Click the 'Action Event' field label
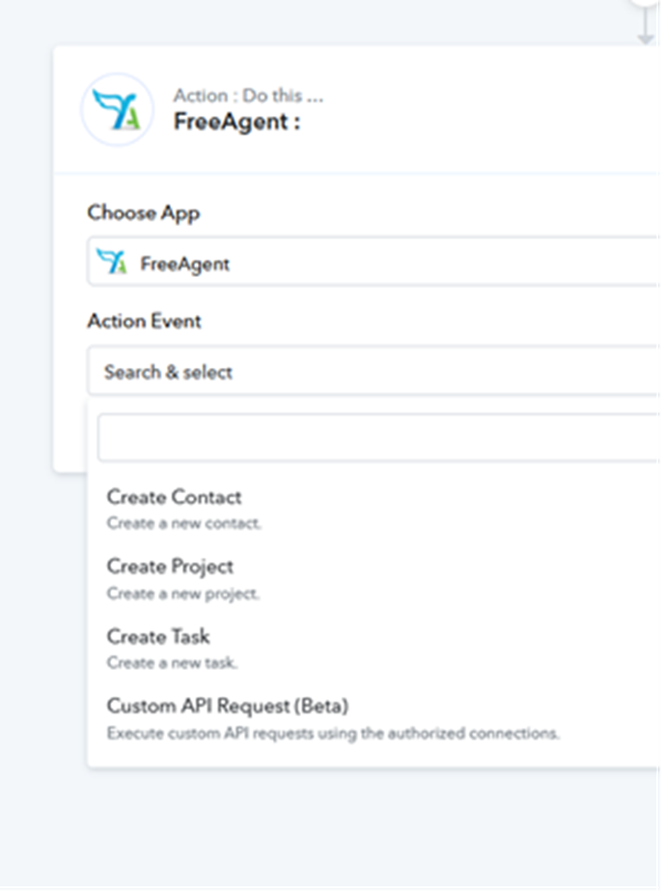This screenshot has width=662, height=892. 144,321
